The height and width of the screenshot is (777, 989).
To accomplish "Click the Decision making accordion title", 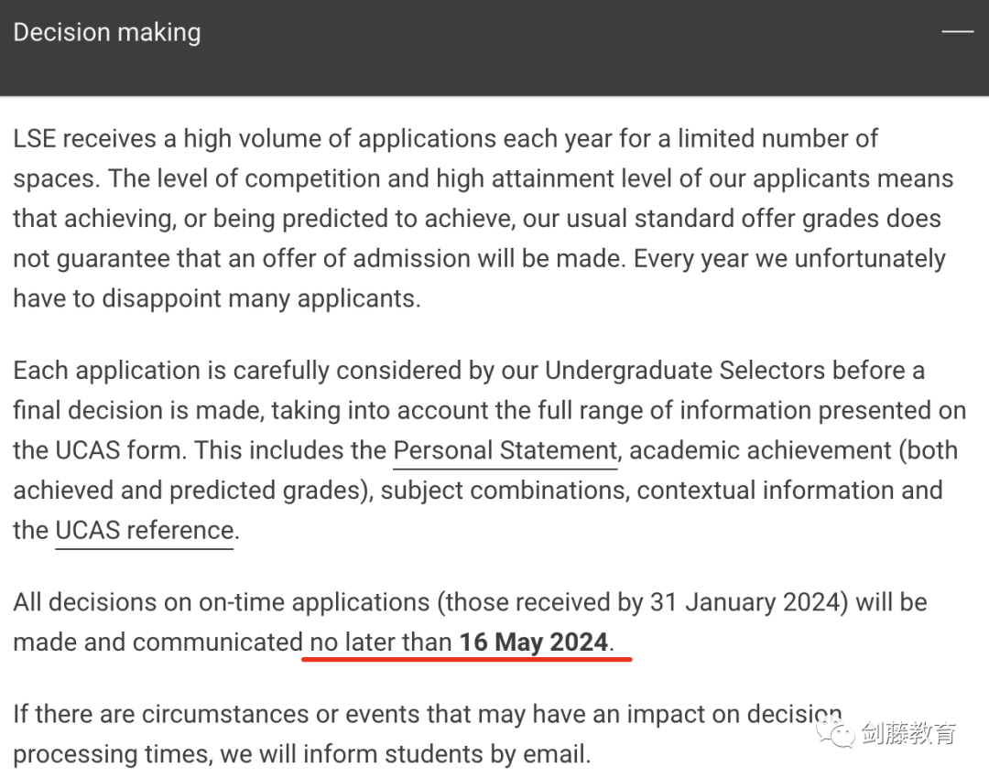I will pyautogui.click(x=107, y=32).
